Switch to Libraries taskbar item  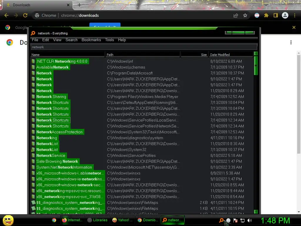coord(98,220)
